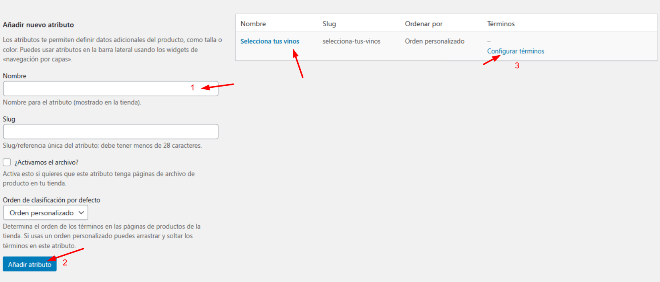Click the Configurar términos link
The image size is (660, 282).
click(515, 51)
